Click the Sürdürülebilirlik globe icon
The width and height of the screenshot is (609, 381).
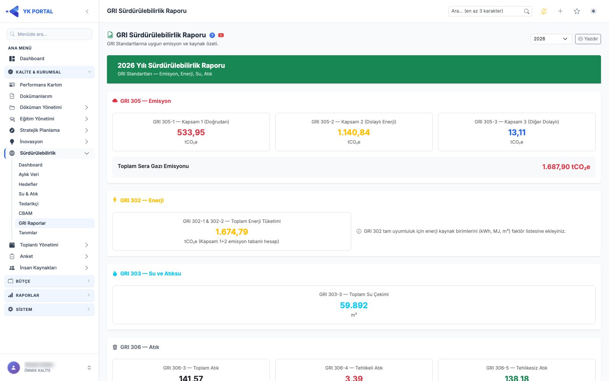pyautogui.click(x=12, y=153)
